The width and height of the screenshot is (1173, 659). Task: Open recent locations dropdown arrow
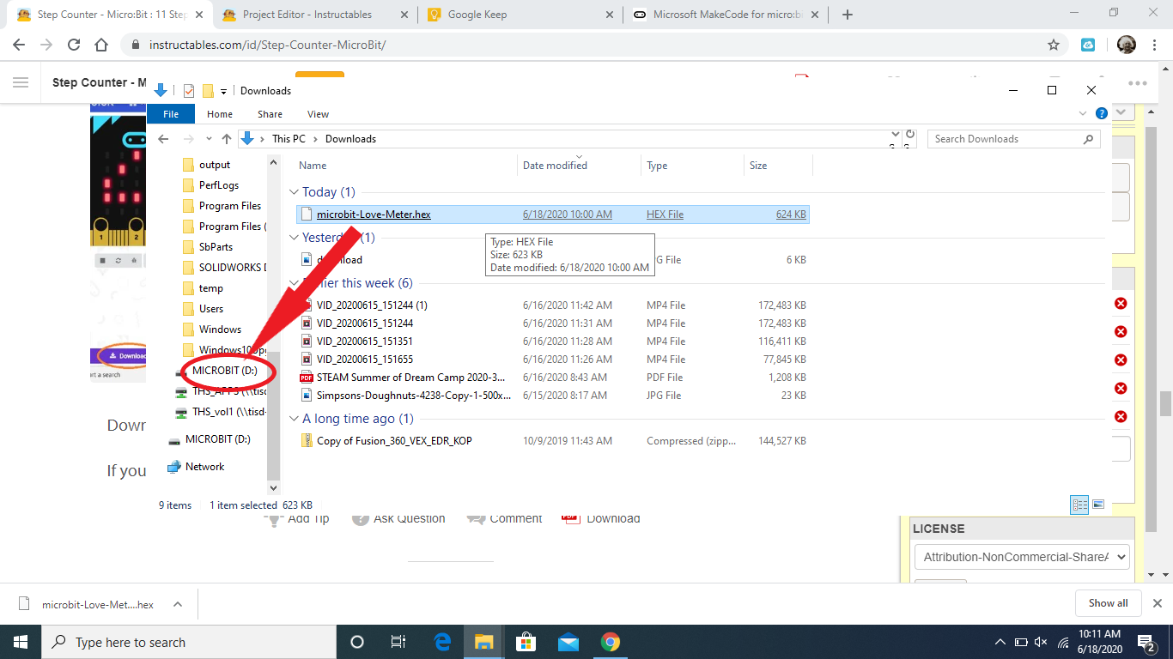tap(209, 138)
